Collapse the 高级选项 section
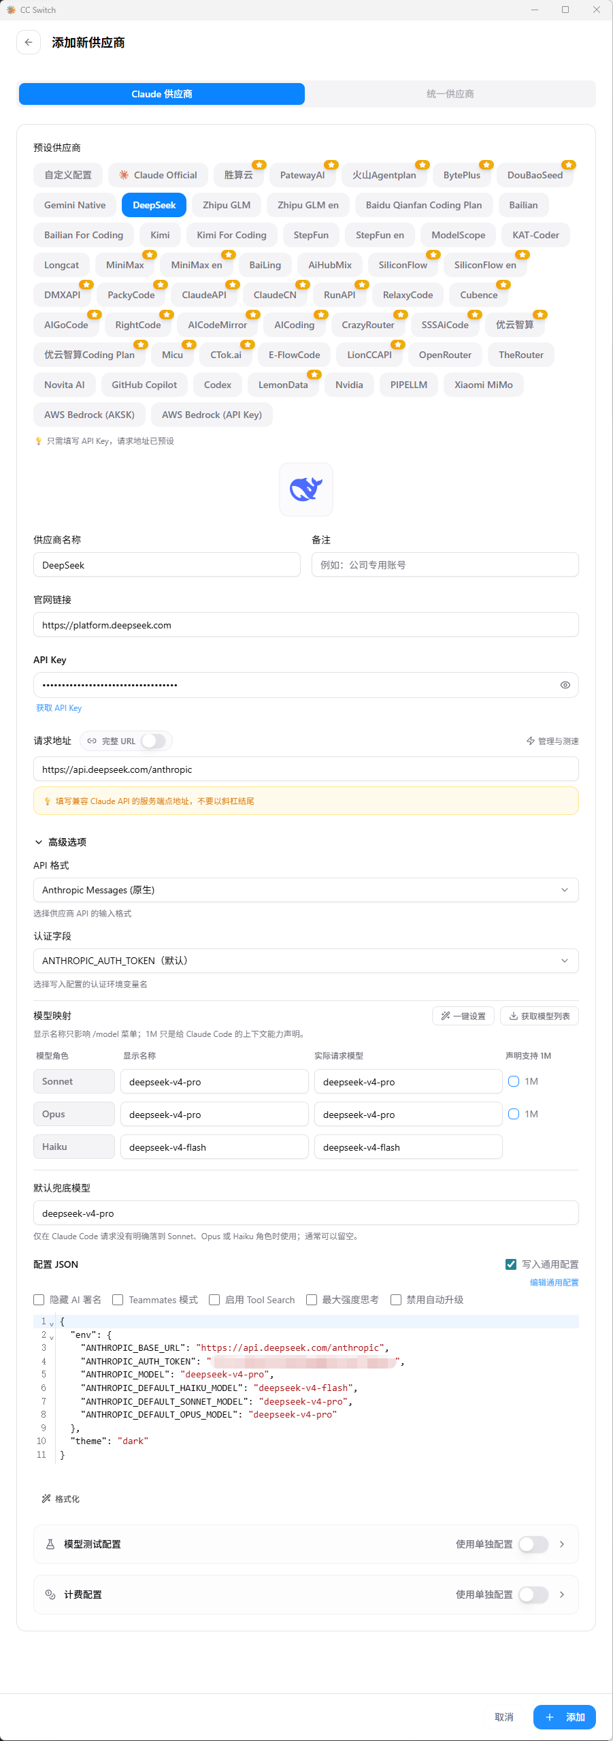This screenshot has height=1741, width=613. point(60,842)
